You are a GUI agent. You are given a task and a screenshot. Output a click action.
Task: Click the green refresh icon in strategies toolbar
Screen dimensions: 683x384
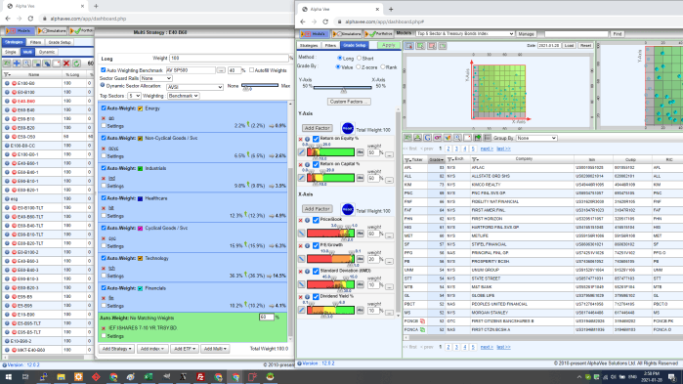(x=76, y=64)
